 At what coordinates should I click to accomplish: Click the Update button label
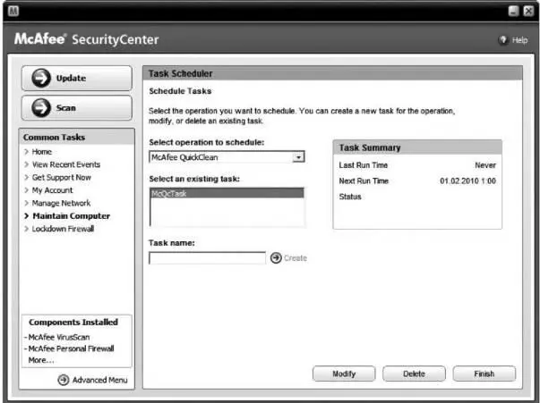[71, 79]
